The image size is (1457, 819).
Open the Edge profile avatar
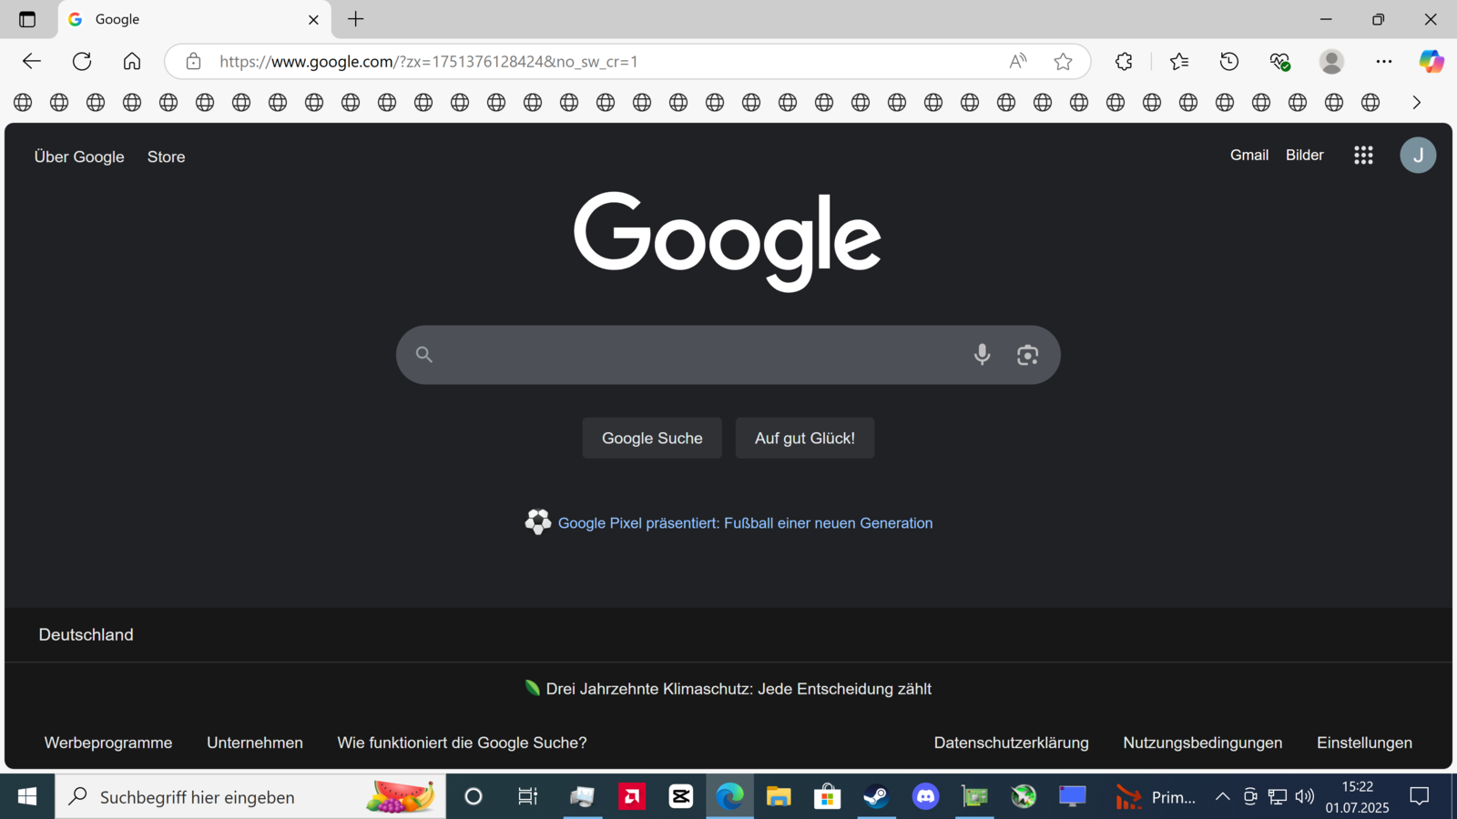[x=1331, y=61]
